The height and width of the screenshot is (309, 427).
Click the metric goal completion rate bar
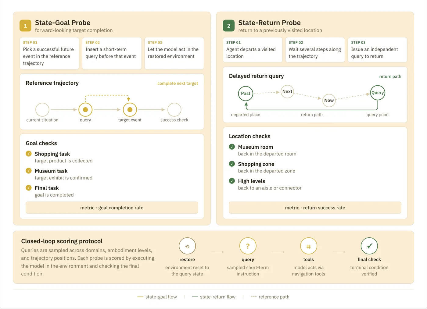(x=112, y=208)
